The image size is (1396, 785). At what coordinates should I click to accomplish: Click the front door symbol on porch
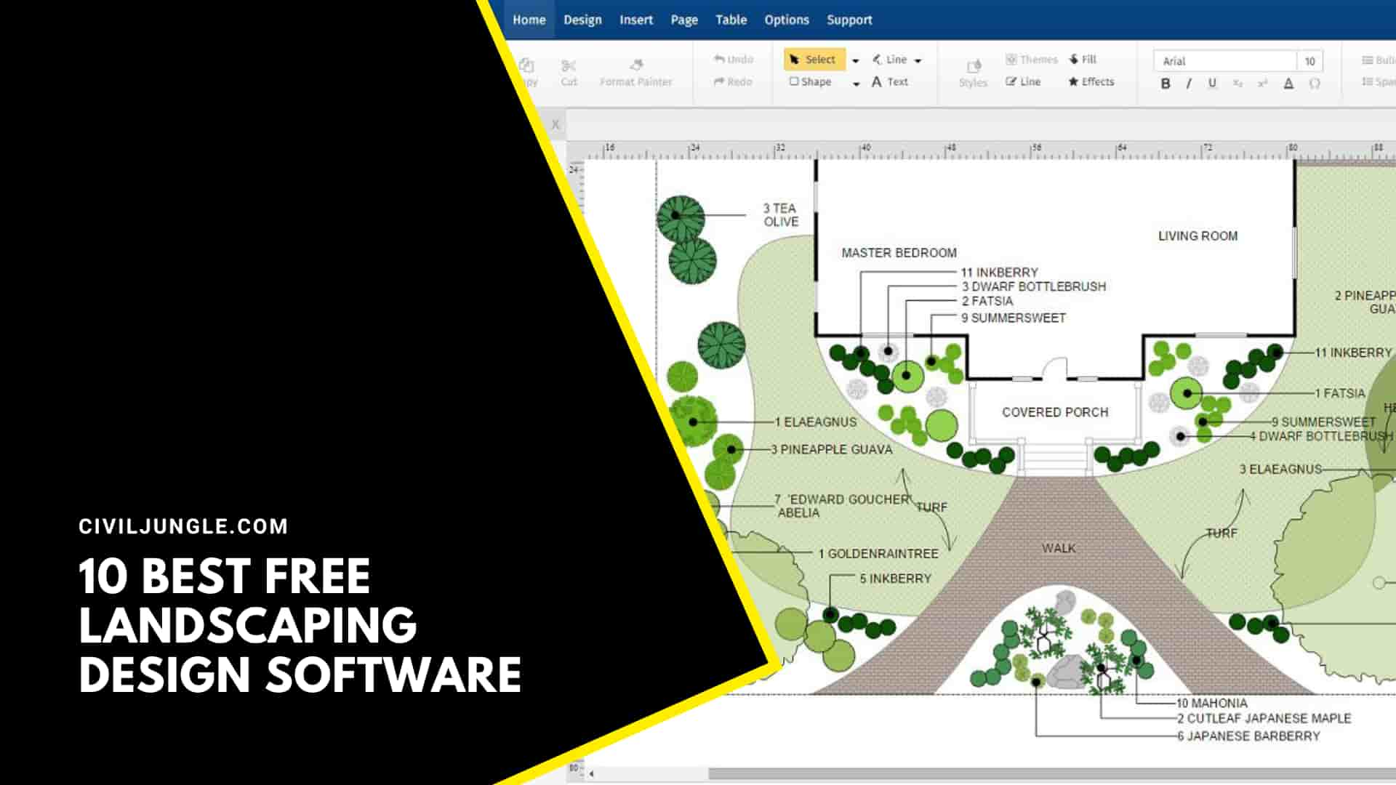coord(1054,368)
